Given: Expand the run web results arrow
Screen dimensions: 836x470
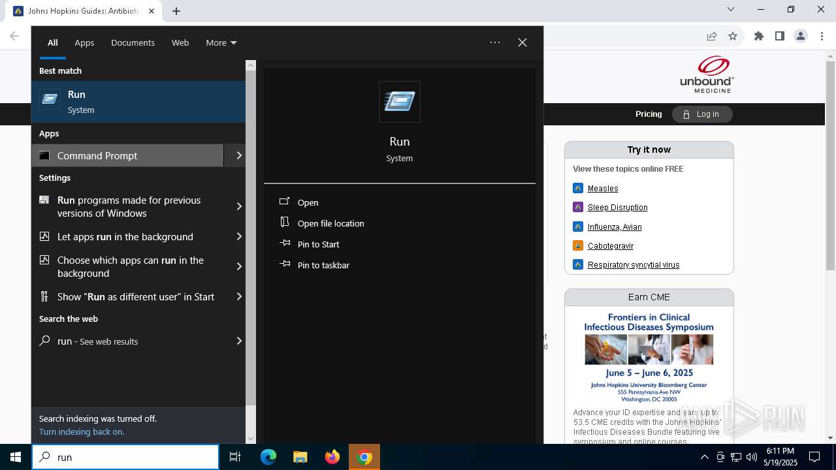Looking at the screenshot, I should tap(238, 341).
